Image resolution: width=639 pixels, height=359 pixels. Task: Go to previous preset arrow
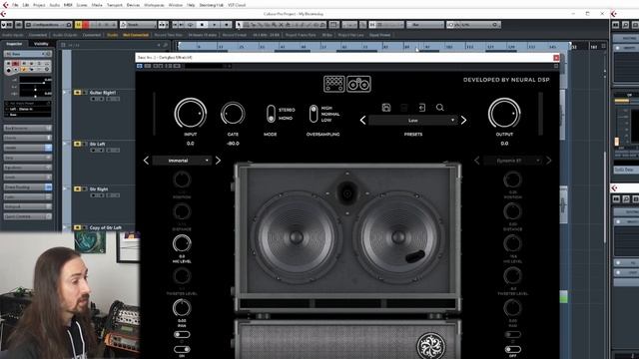click(x=362, y=120)
